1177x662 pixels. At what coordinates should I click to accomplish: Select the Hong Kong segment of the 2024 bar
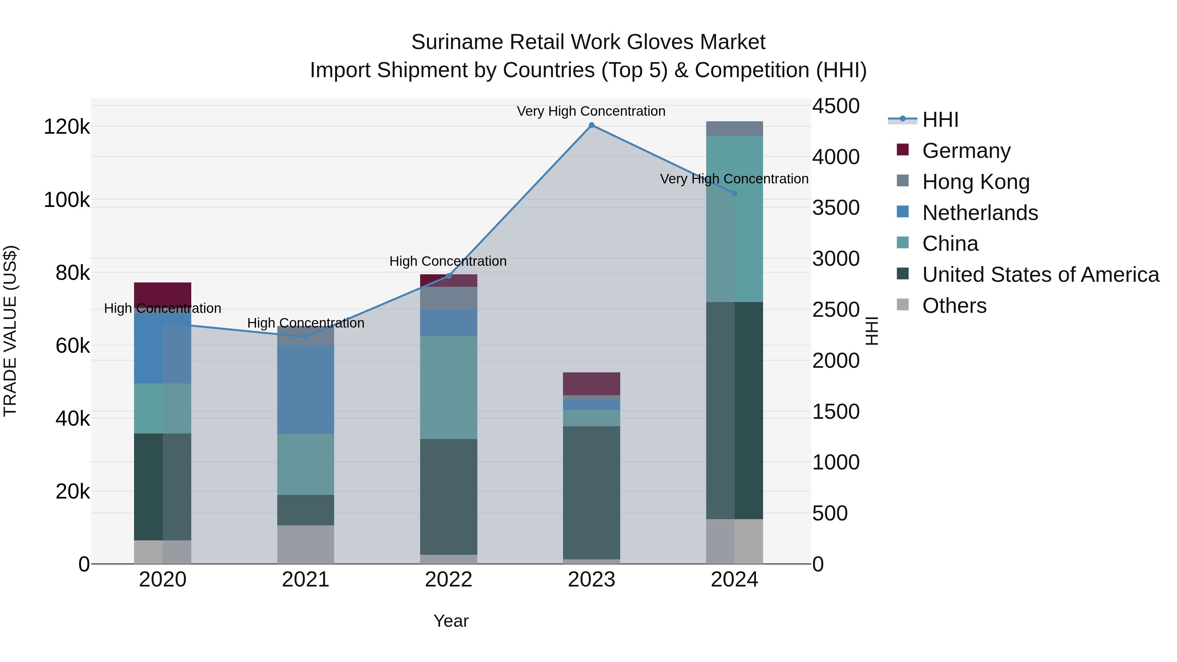coord(735,129)
